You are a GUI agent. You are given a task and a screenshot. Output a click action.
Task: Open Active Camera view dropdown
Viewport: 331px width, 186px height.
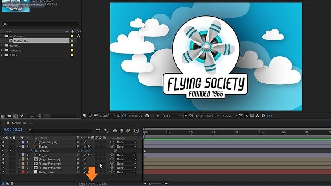click(207, 116)
